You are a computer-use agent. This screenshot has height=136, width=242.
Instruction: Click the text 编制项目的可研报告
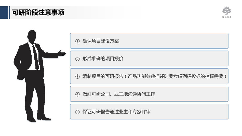click(x=103, y=76)
